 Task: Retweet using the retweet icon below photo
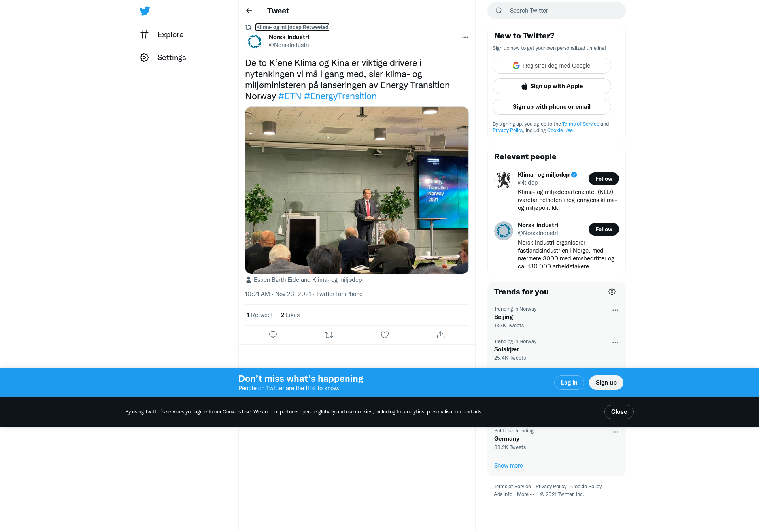(329, 335)
